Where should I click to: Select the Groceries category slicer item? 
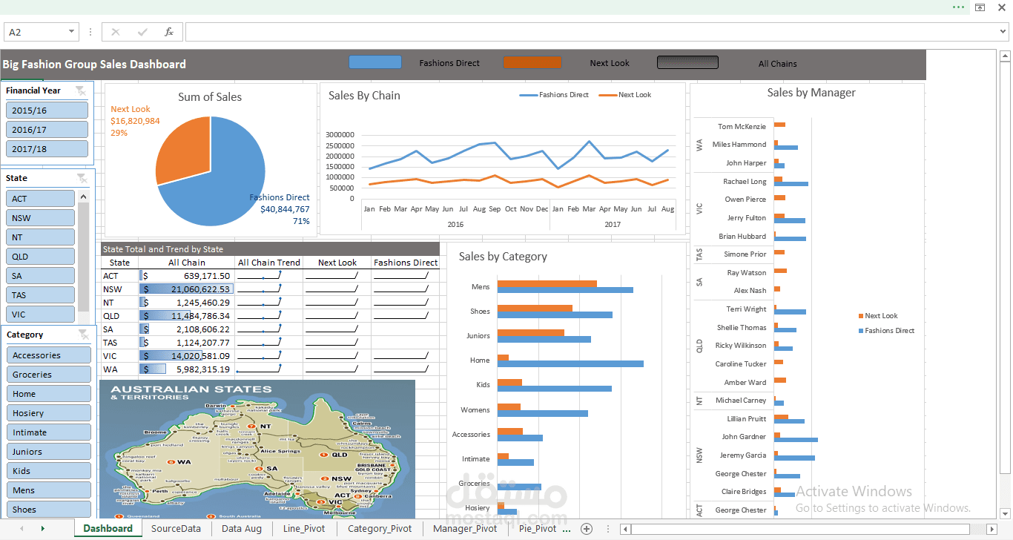[49, 374]
